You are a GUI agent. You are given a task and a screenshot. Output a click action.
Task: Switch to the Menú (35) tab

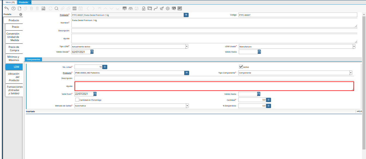[10, 2]
